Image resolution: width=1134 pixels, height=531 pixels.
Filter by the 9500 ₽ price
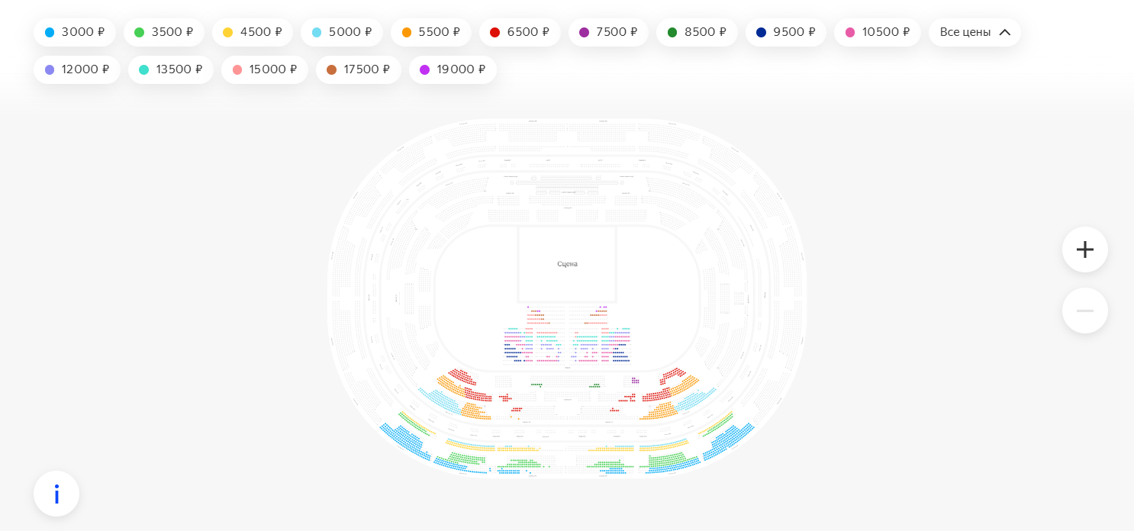pos(786,32)
